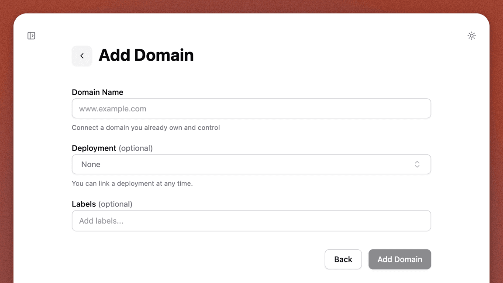The image size is (503, 283).
Task: Submit with the Add Domain button
Action: tap(400, 259)
